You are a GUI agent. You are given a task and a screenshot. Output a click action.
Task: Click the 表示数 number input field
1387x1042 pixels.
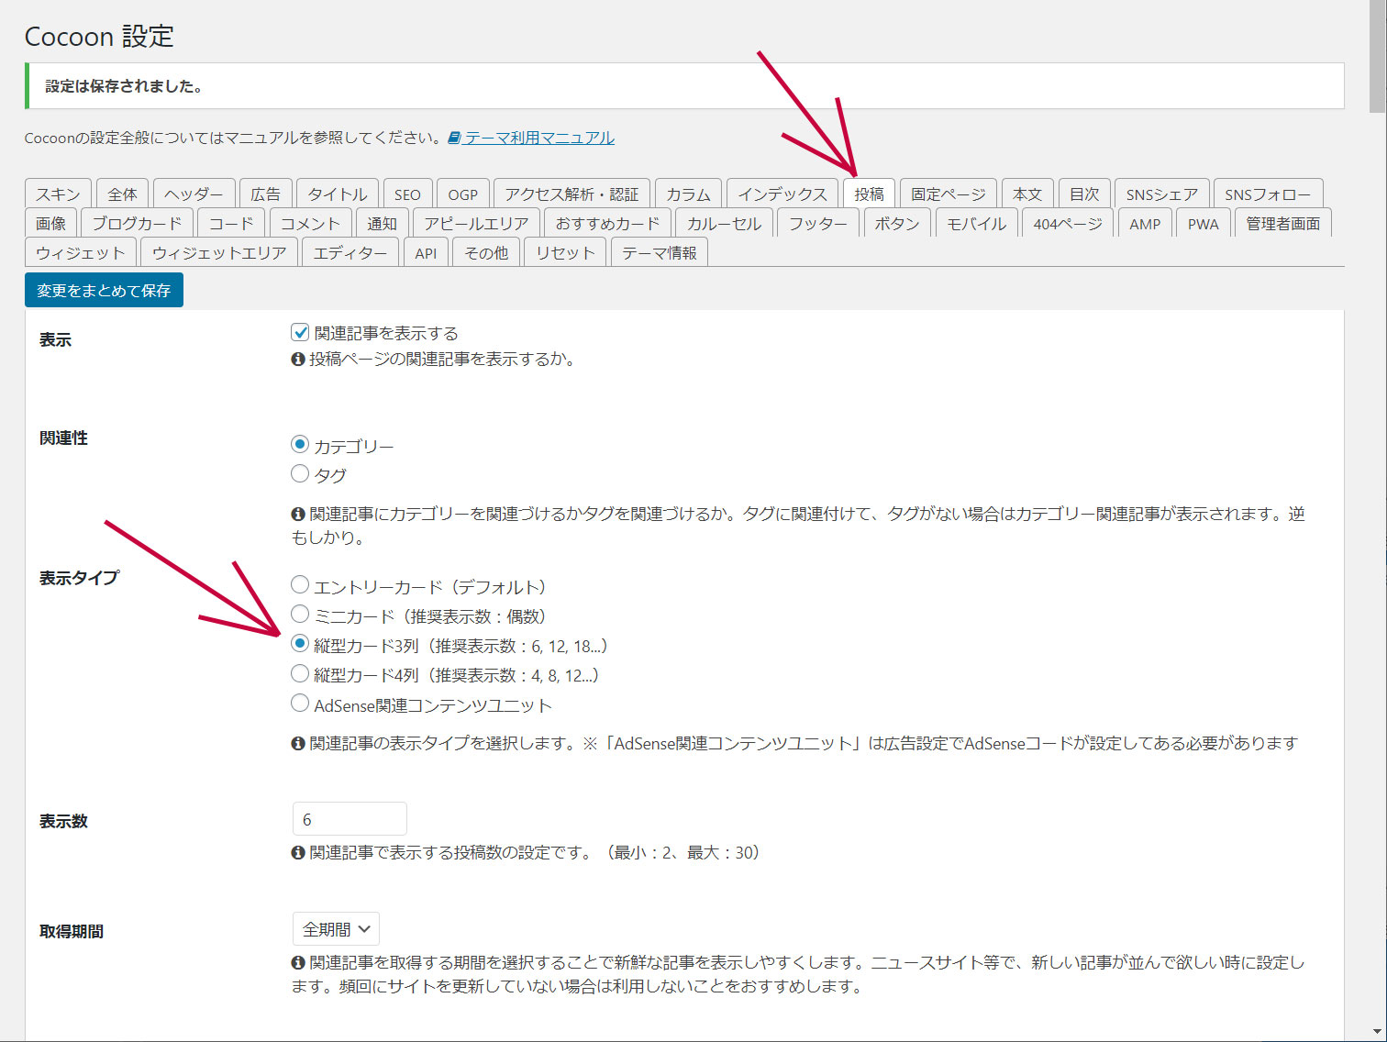[350, 819]
